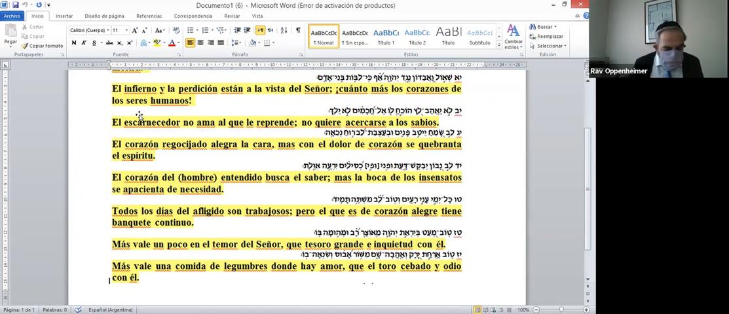The image size is (729, 314).
Task: Open the change case Aa dropdown
Action: [159, 30]
